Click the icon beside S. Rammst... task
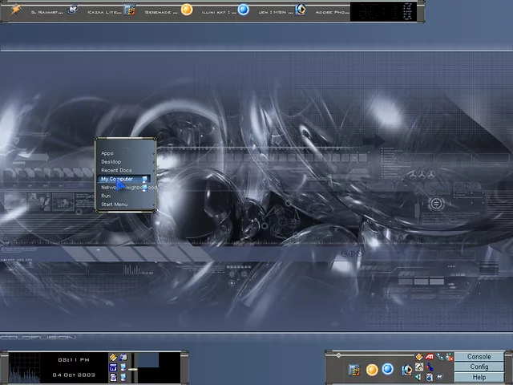The width and height of the screenshot is (513, 385). 73,10
